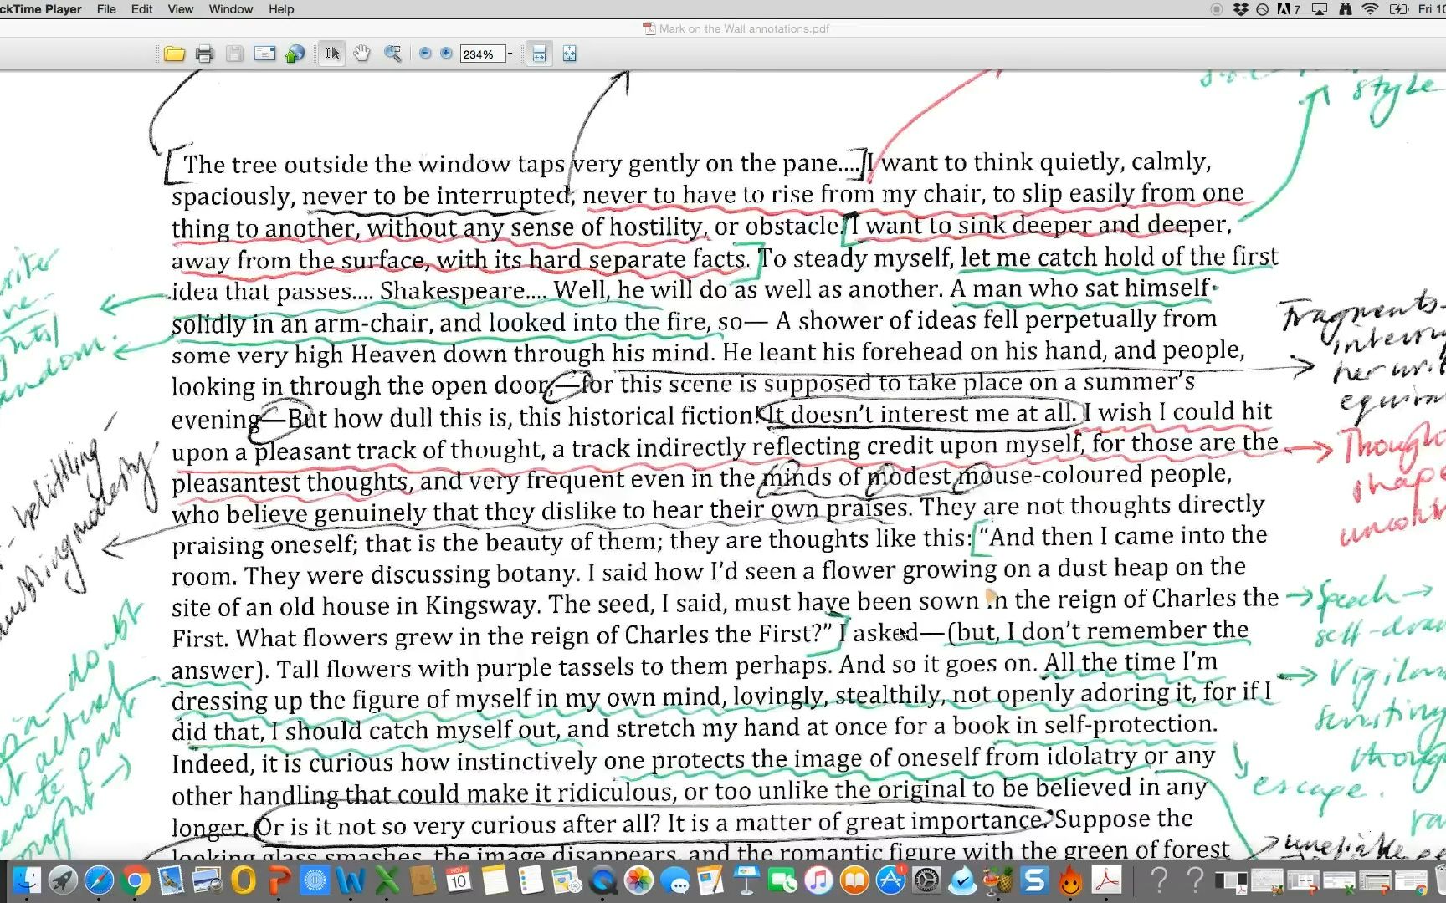Open Google Chrome from the Dock

point(135,880)
